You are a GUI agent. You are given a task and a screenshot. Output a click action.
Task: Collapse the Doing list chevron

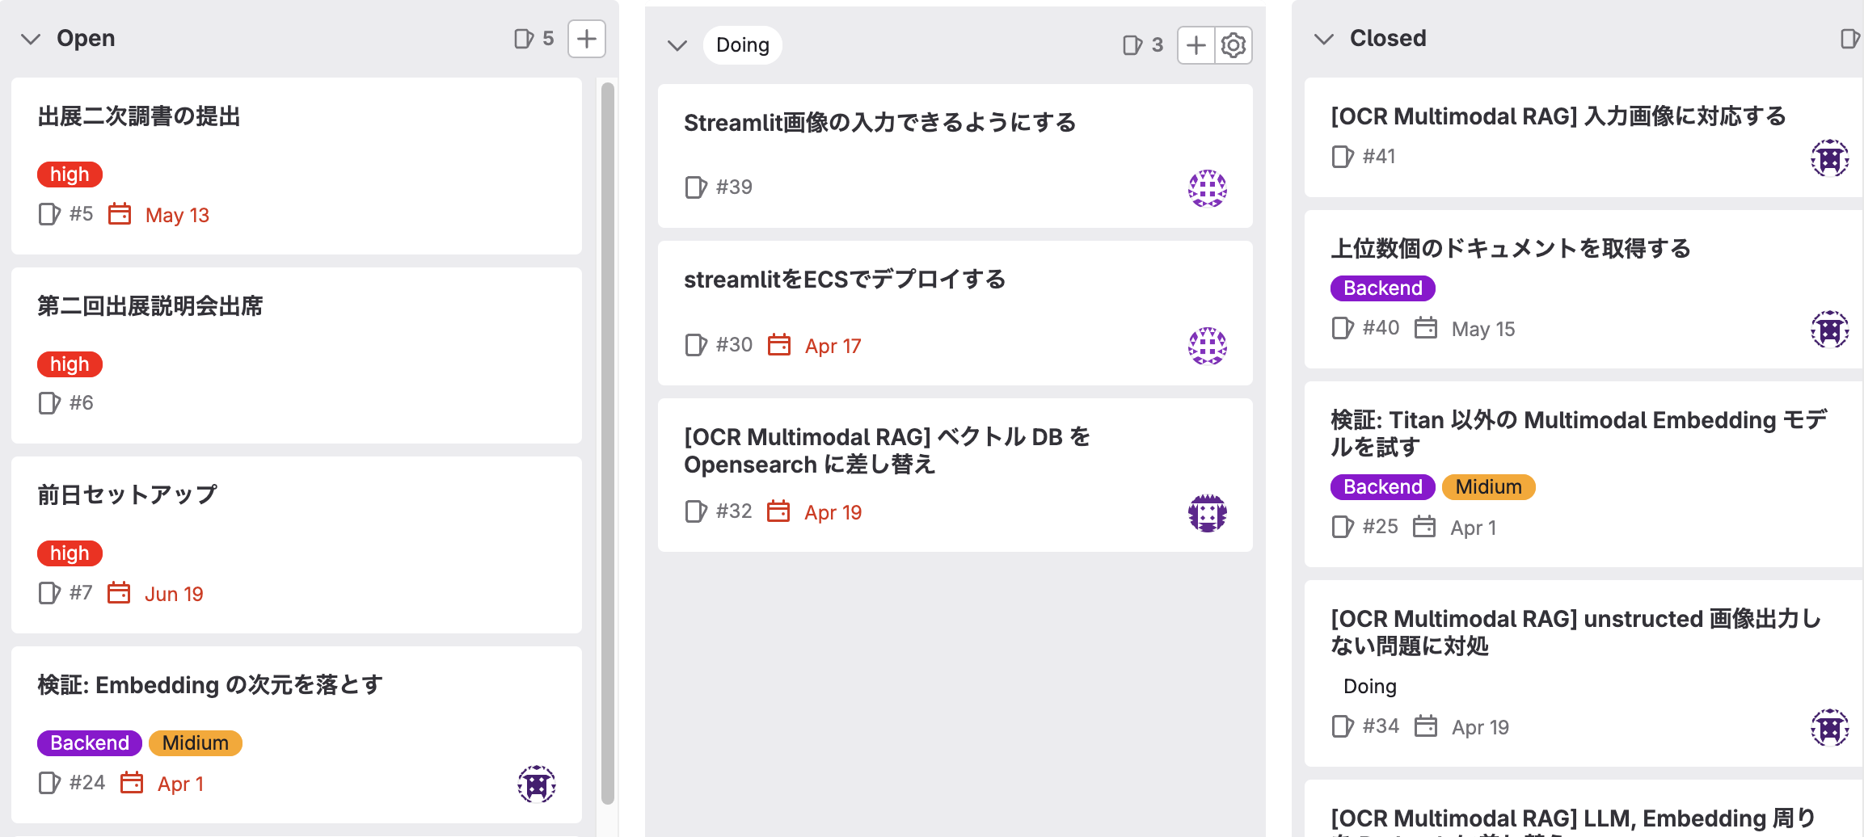pyautogui.click(x=677, y=45)
